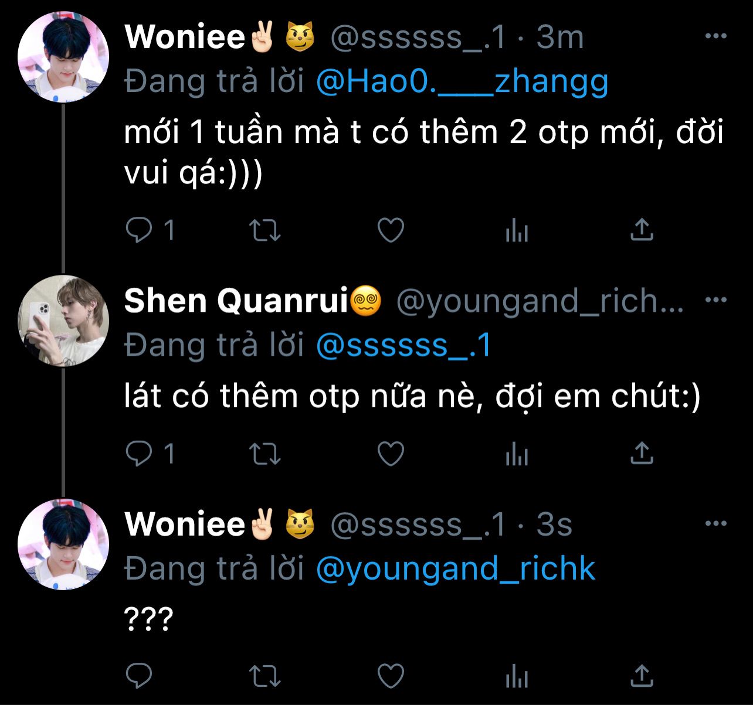Like the tweet about 2 new otp

tap(391, 230)
